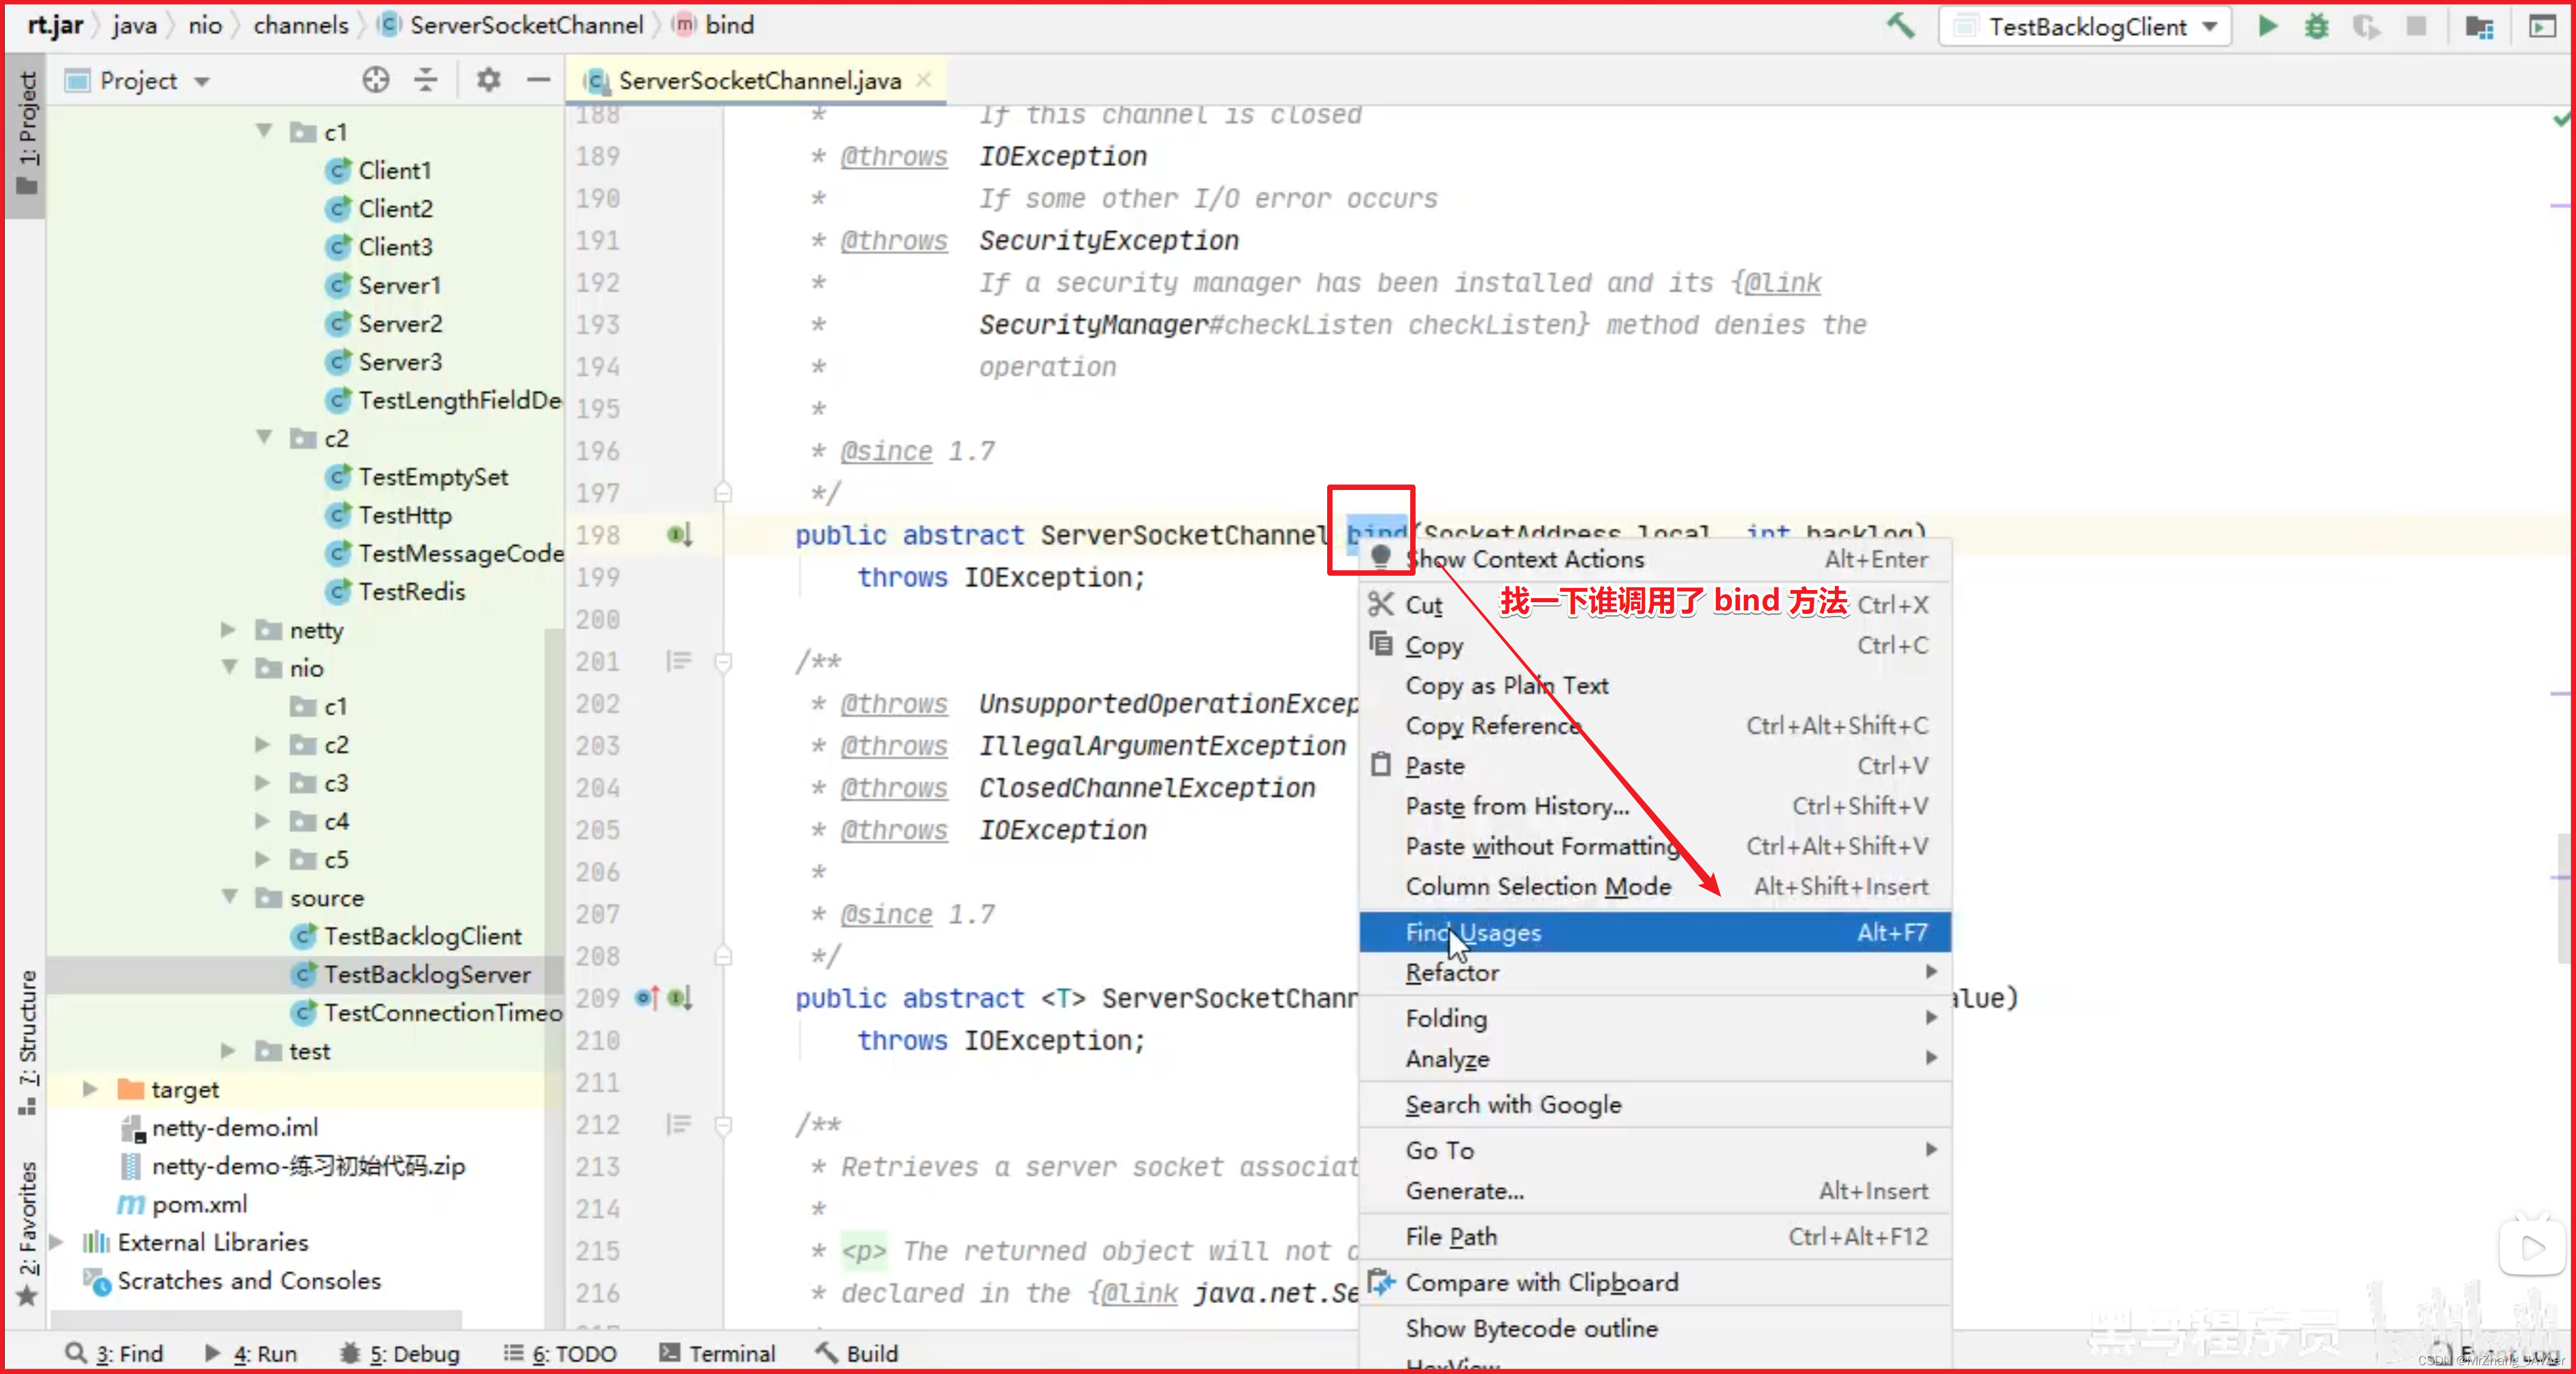Click the bind method breadcrumb

coord(714,25)
